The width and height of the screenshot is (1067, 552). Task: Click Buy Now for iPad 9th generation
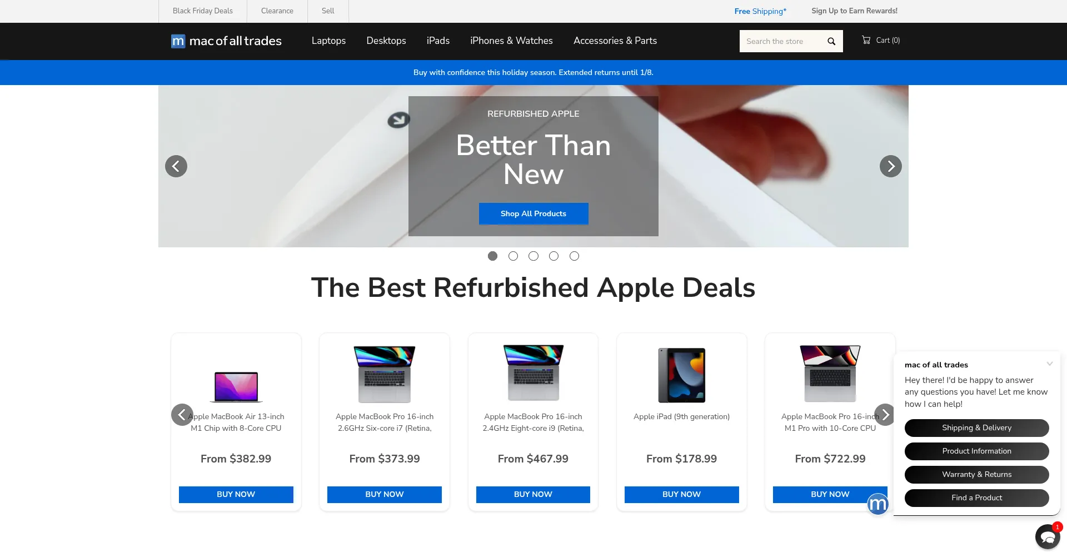click(x=682, y=494)
